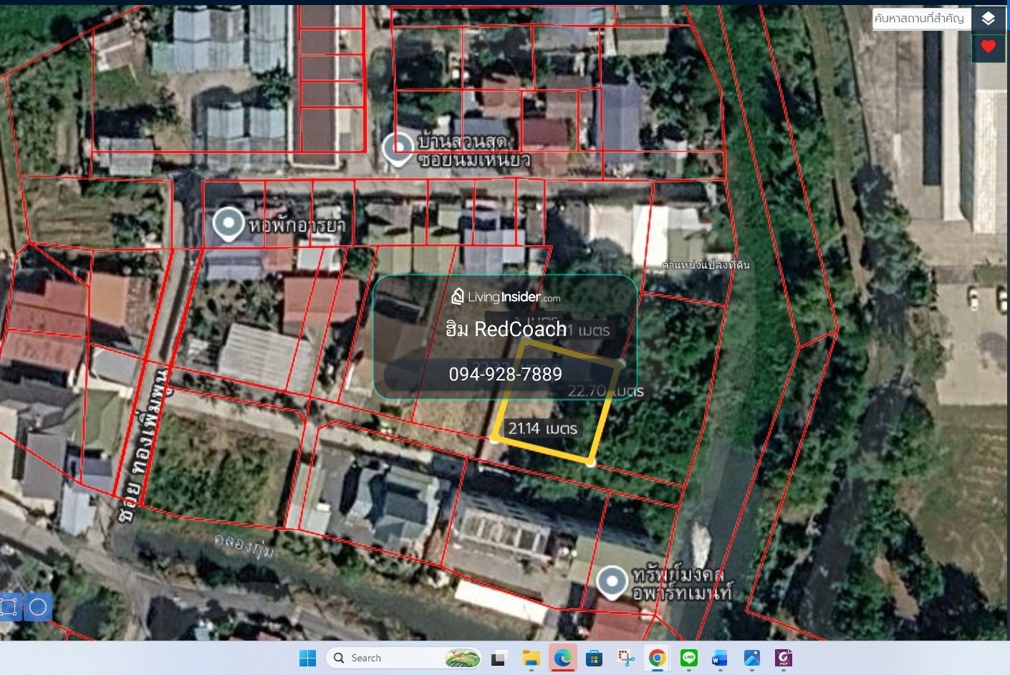The image size is (1010, 675).
Task: Switch to Microsoft Edge on taskbar
Action: pyautogui.click(x=563, y=658)
